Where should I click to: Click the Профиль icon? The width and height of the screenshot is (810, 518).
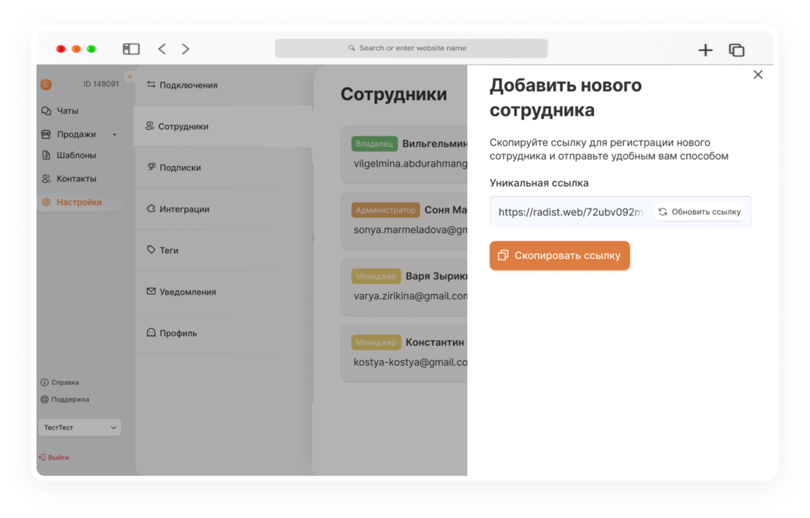(x=151, y=333)
